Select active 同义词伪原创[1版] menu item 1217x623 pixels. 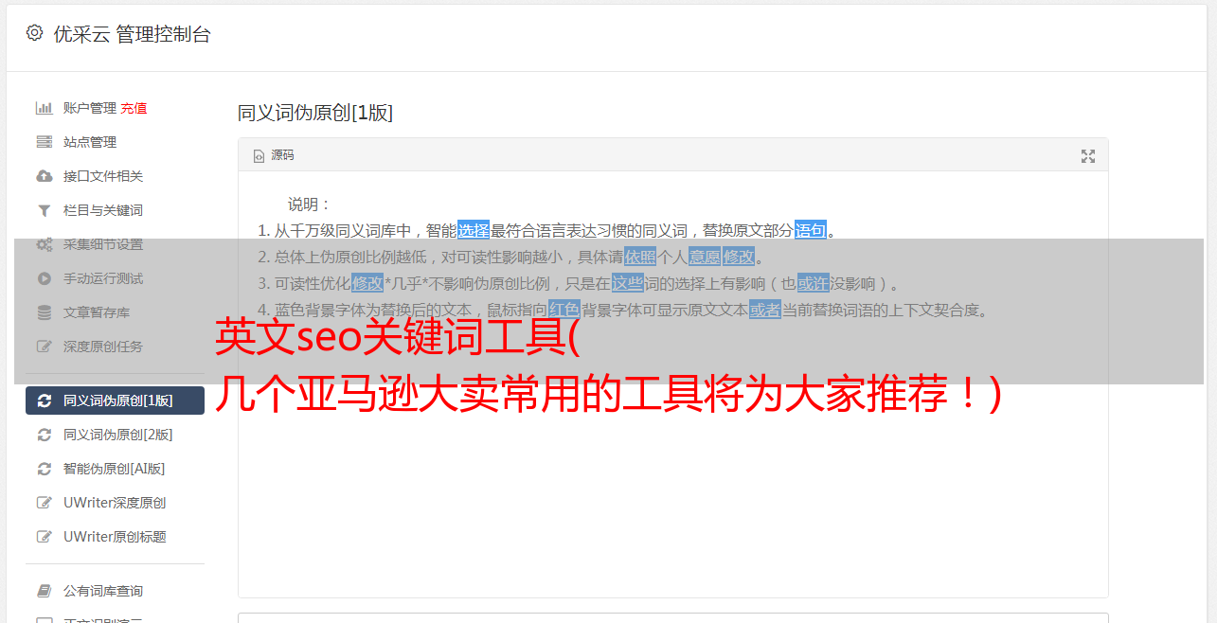pos(115,400)
